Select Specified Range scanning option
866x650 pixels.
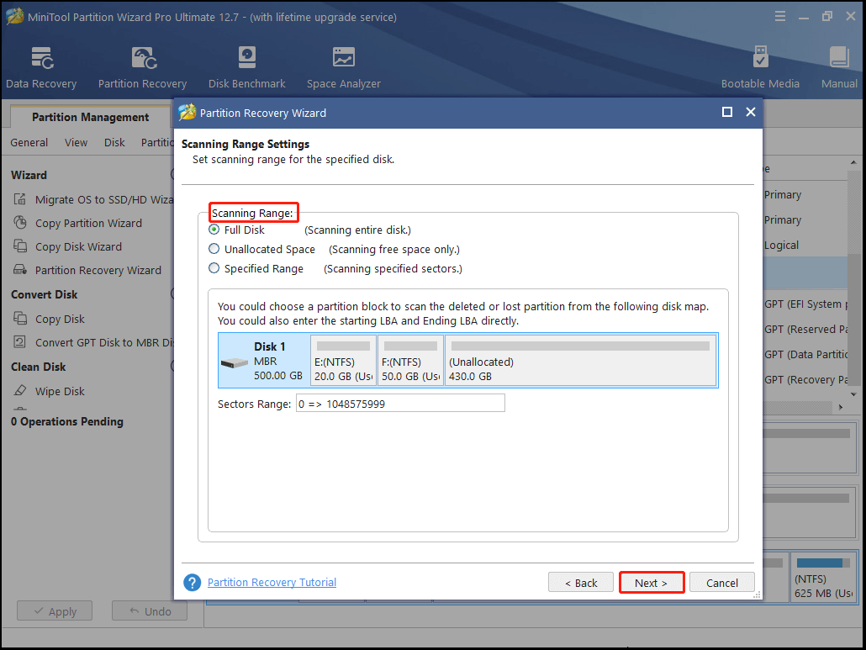click(214, 268)
